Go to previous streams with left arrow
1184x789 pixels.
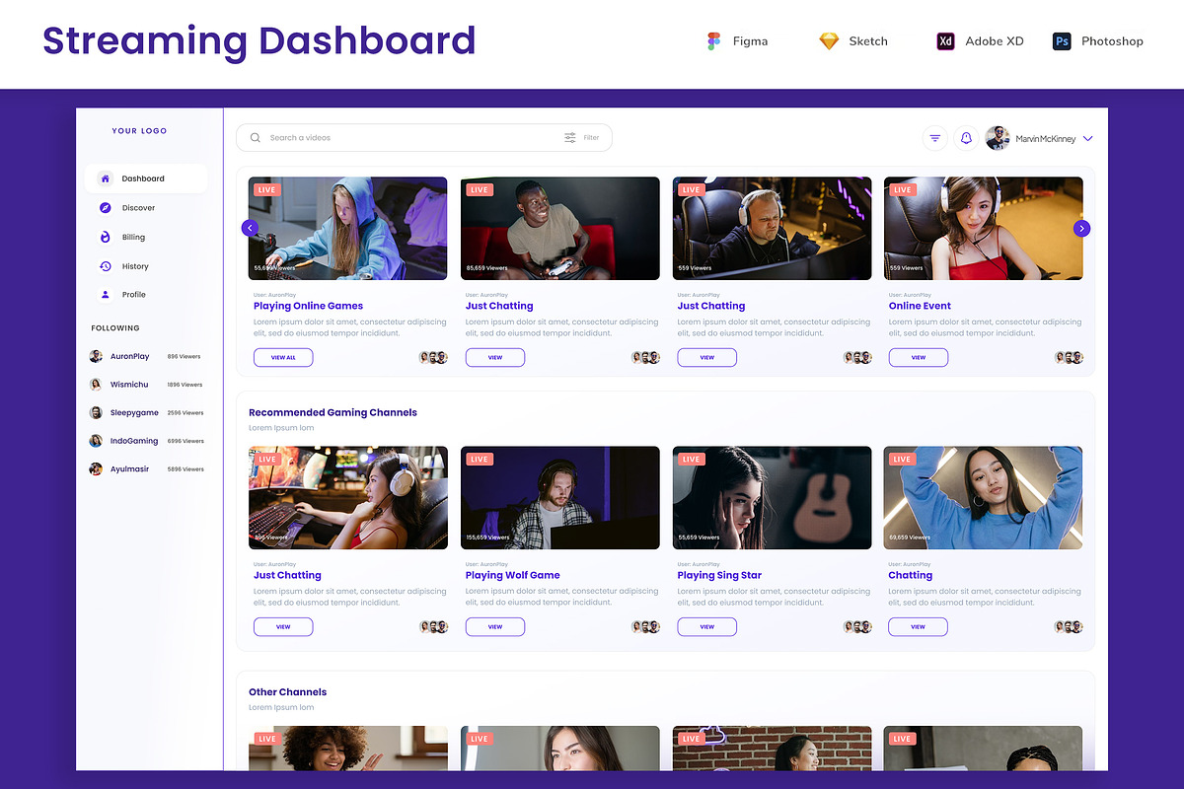(250, 229)
